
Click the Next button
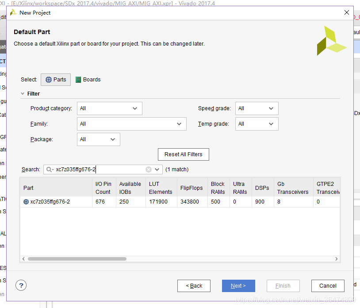(238, 286)
